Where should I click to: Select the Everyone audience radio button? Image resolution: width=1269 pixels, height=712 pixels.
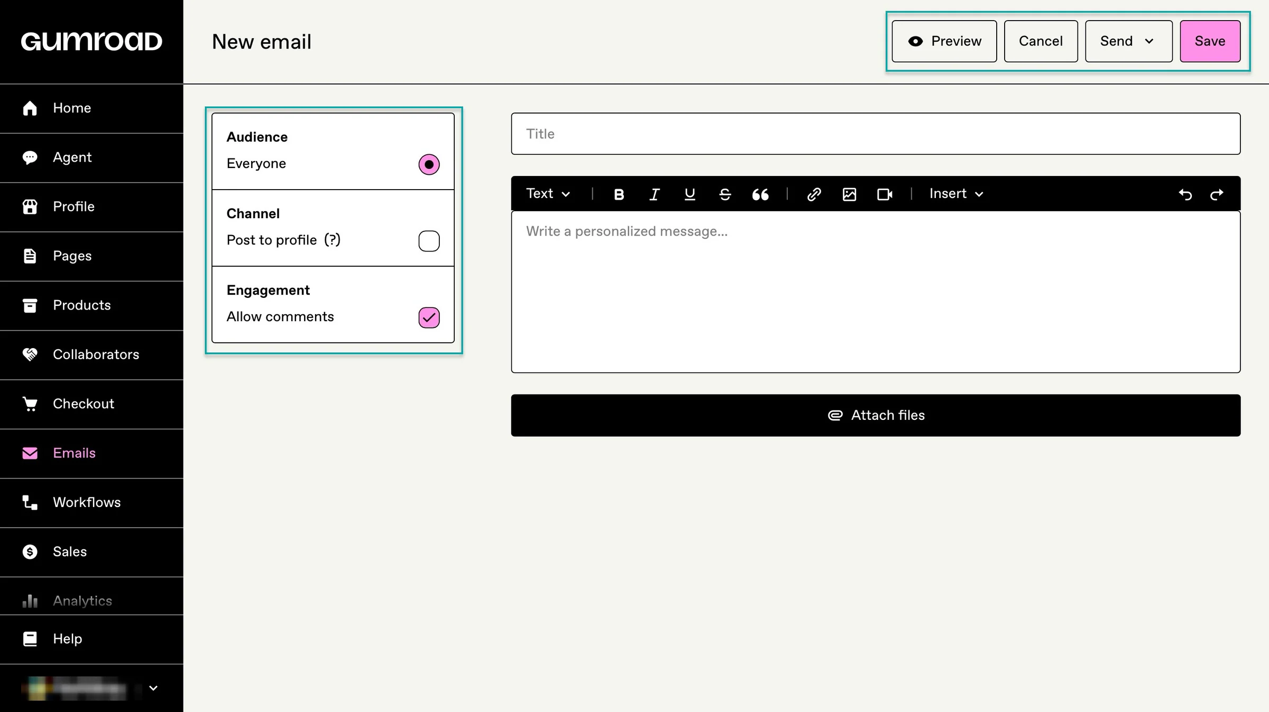(429, 164)
